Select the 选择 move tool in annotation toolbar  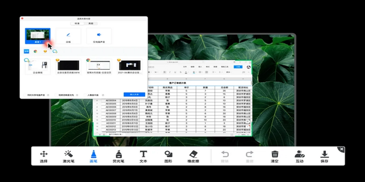(x=44, y=156)
